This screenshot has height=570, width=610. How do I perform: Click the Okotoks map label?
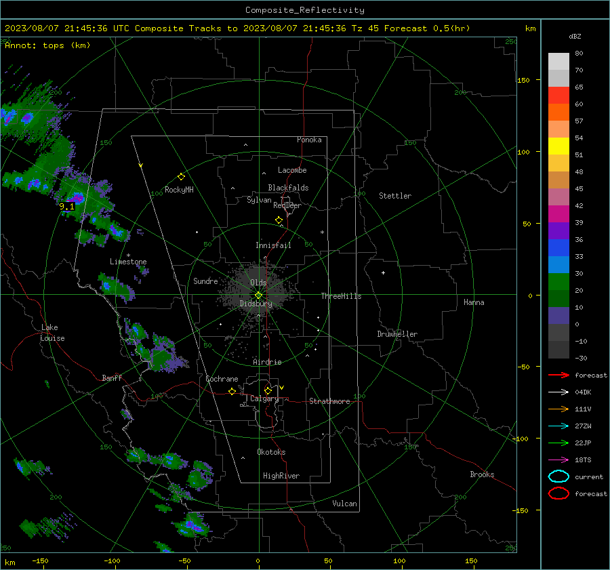271,452
